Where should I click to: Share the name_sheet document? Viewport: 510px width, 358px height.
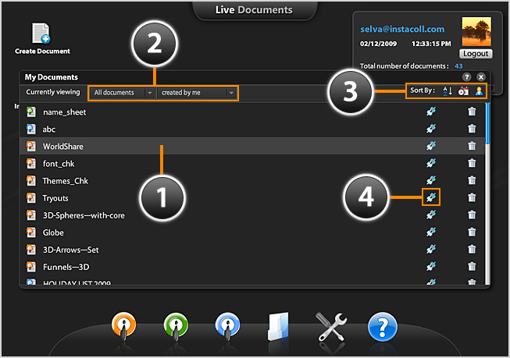pyautogui.click(x=431, y=112)
